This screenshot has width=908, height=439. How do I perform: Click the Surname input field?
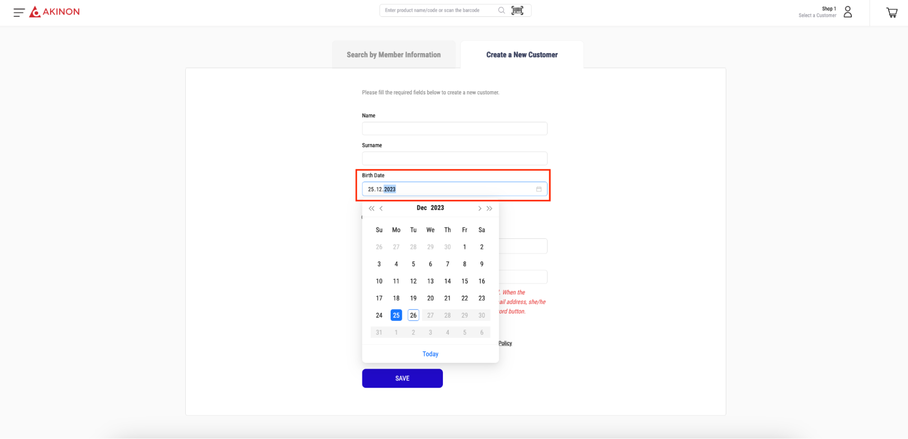[454, 158]
